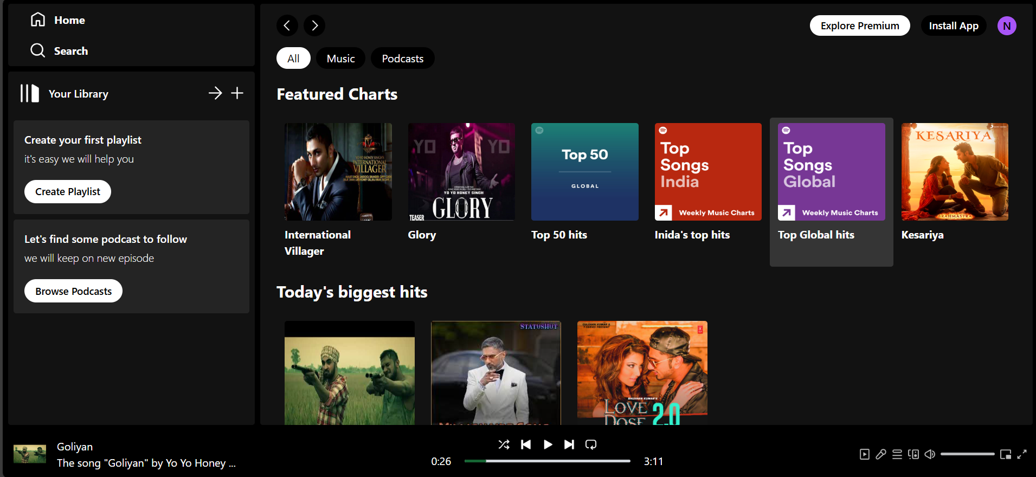Viewport: 1036px width, 477px height.
Task: Open the lyrics microphone icon
Action: 881,454
